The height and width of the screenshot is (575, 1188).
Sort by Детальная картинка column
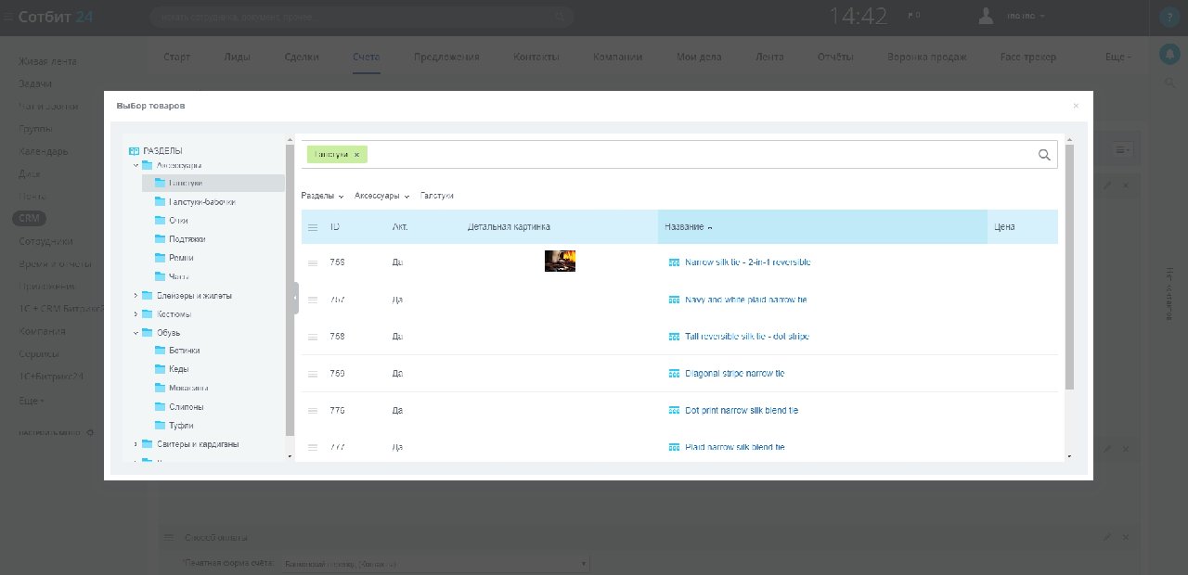510,227
